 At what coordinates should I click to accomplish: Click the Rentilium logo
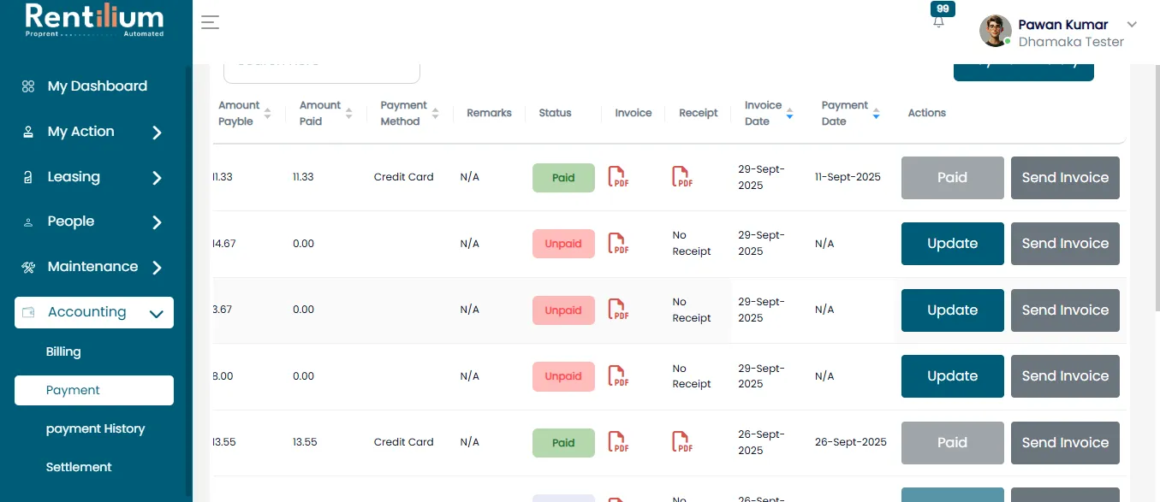click(x=94, y=21)
